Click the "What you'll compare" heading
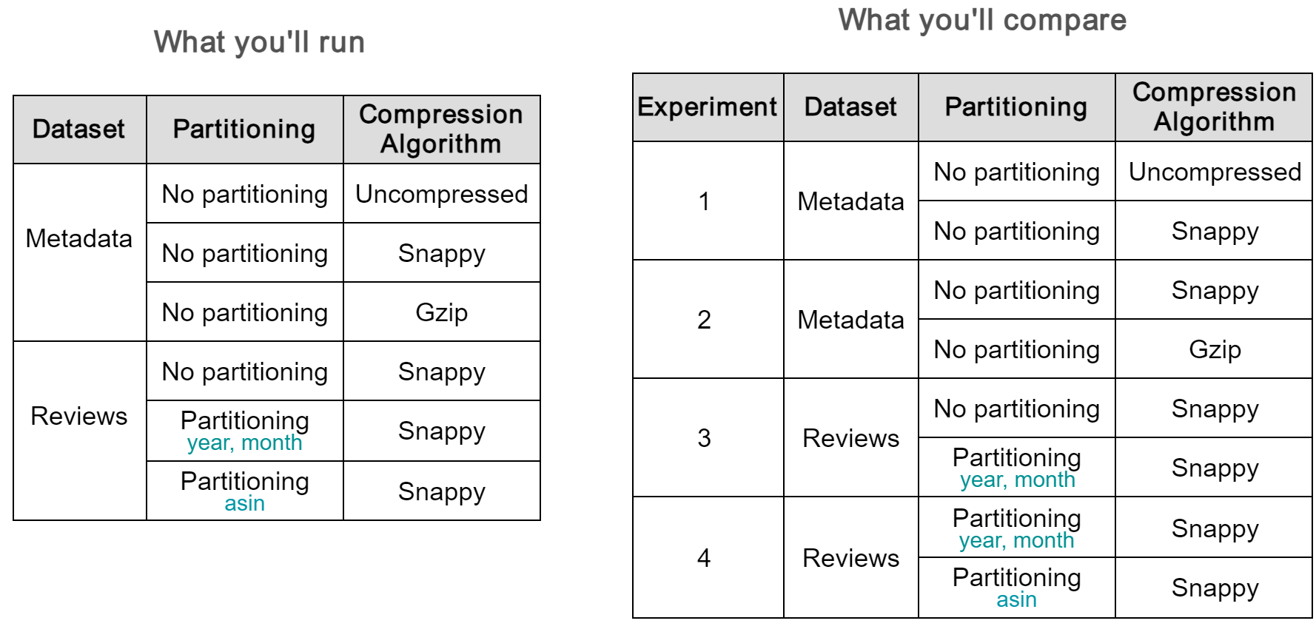This screenshot has height=632, width=1316. click(981, 20)
